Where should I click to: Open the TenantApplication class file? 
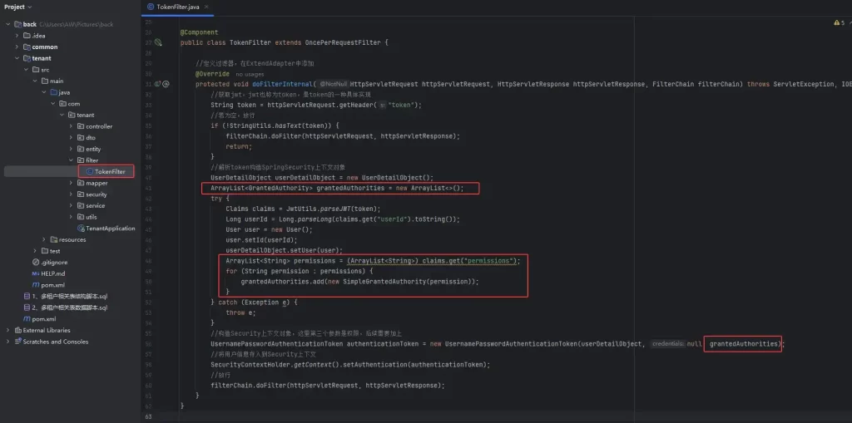pos(109,229)
